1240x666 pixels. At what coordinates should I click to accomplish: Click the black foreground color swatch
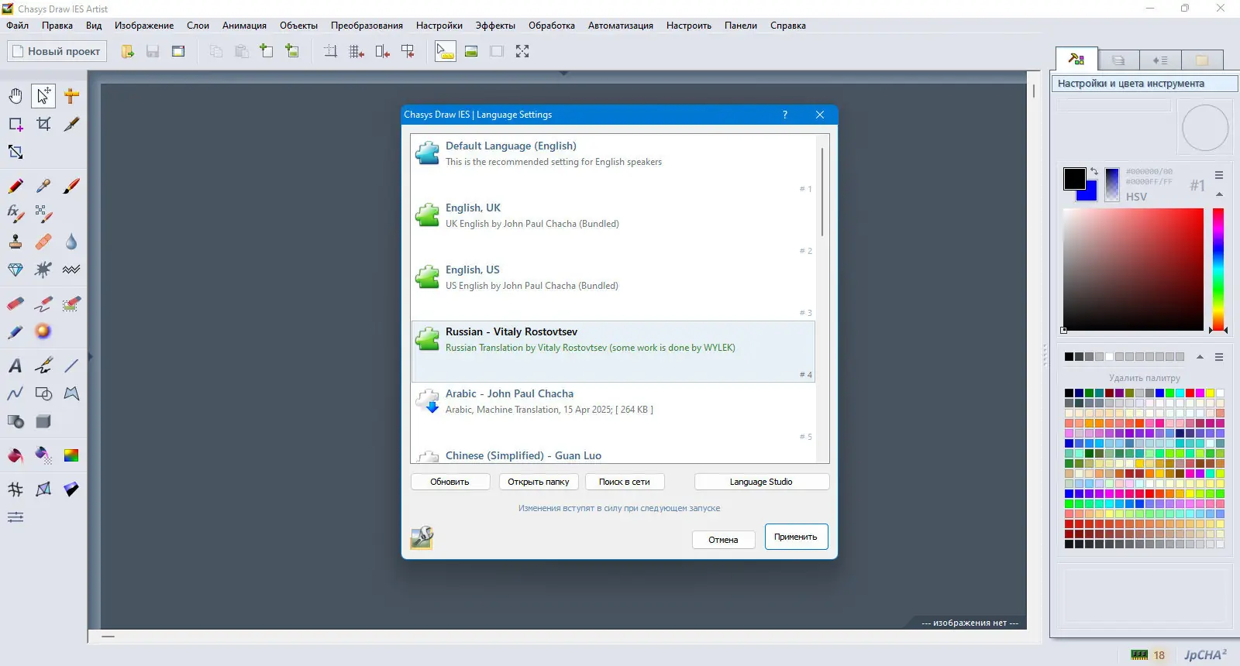[x=1074, y=179]
